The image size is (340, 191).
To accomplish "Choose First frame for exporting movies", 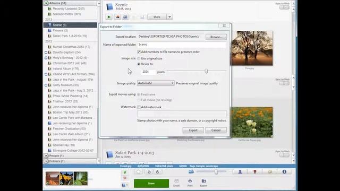I will pyautogui.click(x=139, y=94).
